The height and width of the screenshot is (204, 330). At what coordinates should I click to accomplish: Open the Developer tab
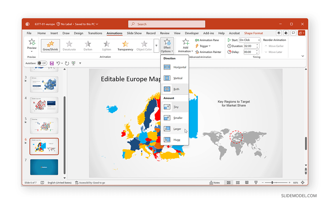(x=192, y=33)
